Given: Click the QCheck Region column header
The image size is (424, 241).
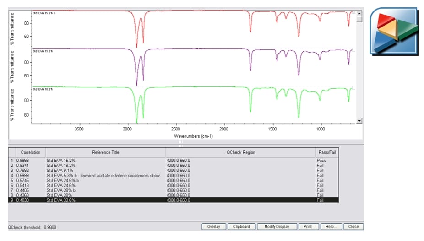Looking at the screenshot, I should pyautogui.click(x=240, y=152).
